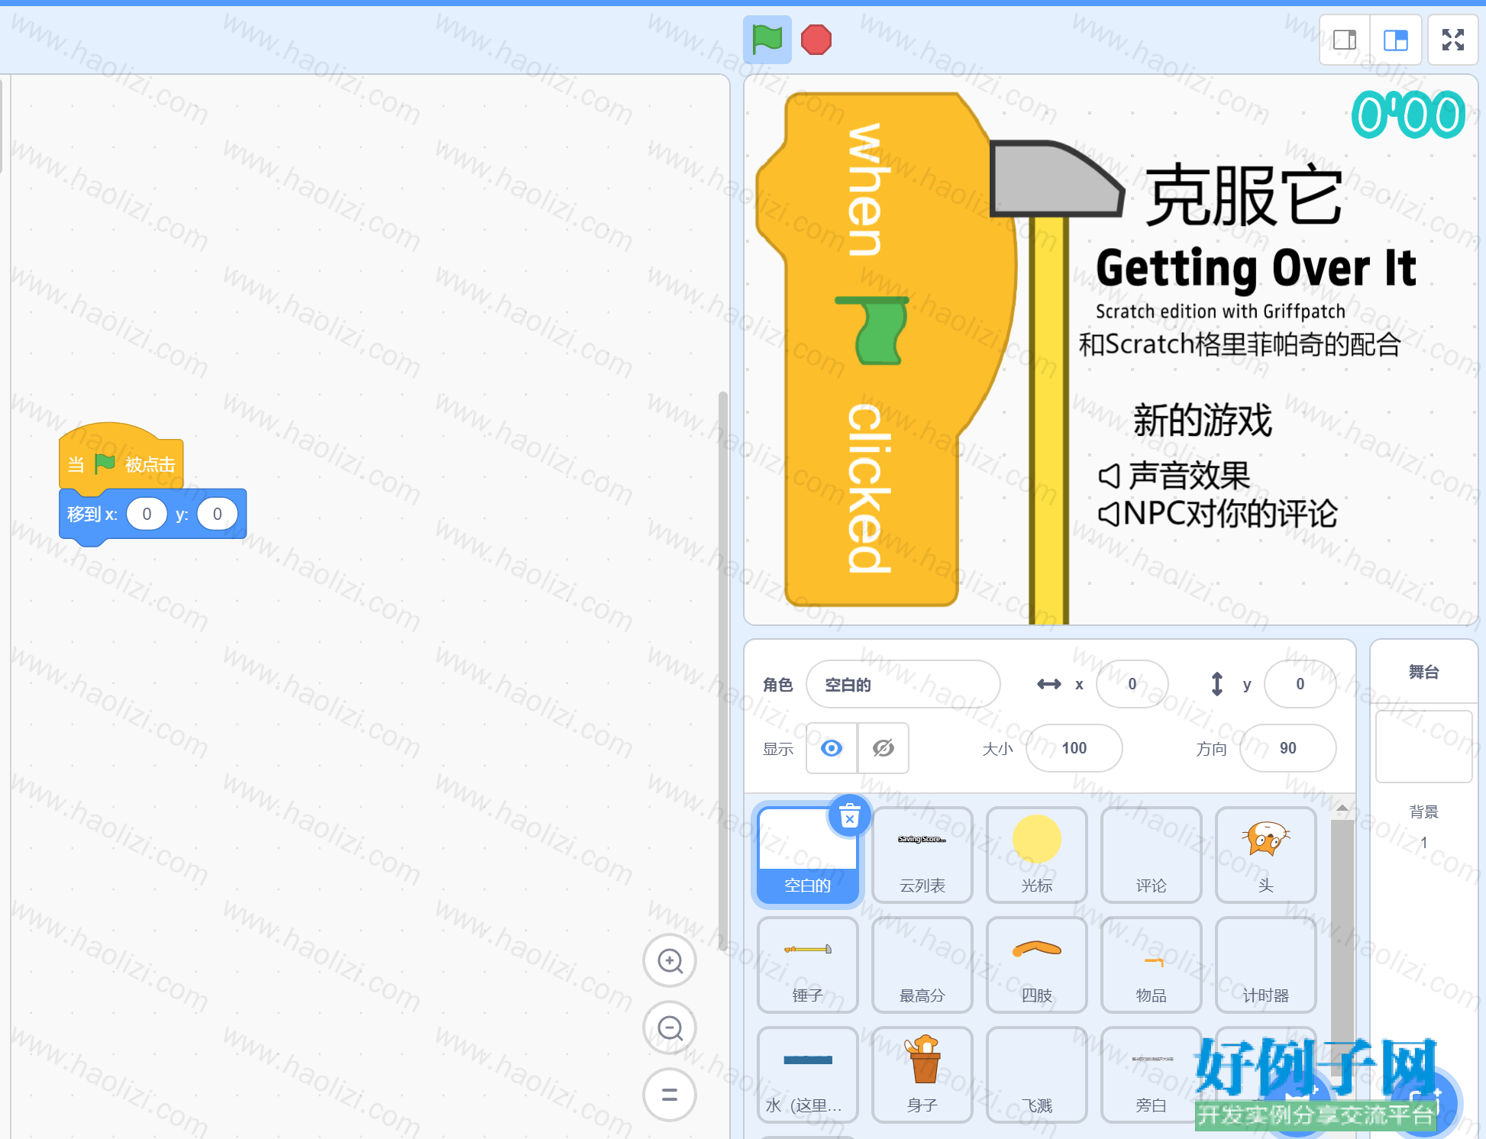This screenshot has width=1486, height=1139.
Task: Click the Getting Over It title
Action: click(x=1256, y=269)
